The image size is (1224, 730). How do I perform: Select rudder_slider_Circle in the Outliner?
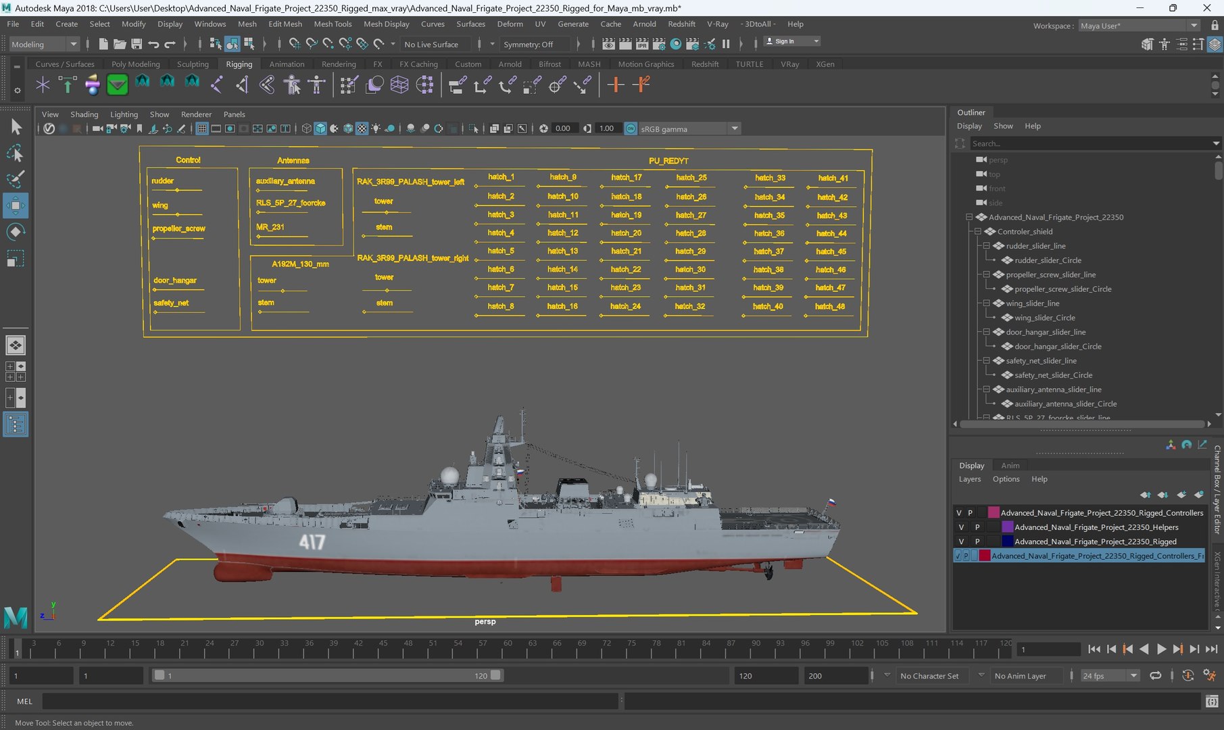click(1048, 260)
